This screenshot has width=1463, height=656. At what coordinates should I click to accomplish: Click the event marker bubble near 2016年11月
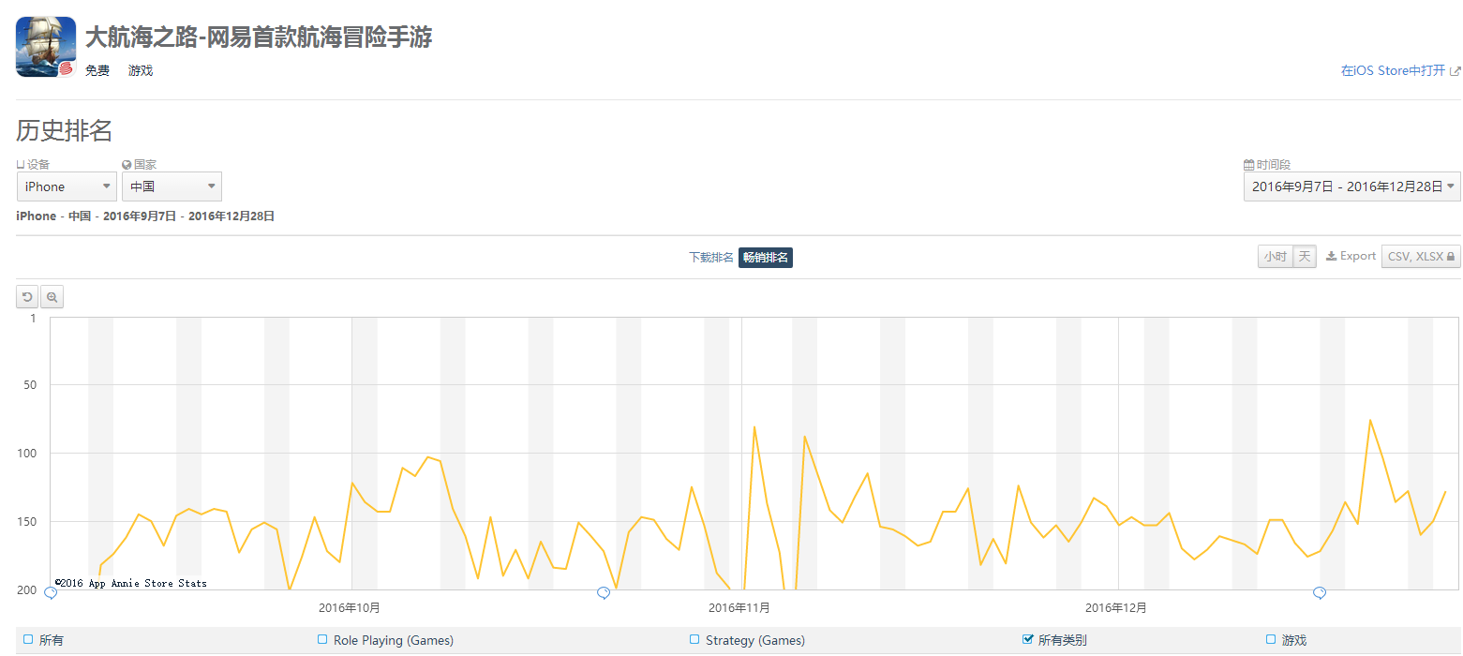tap(604, 592)
